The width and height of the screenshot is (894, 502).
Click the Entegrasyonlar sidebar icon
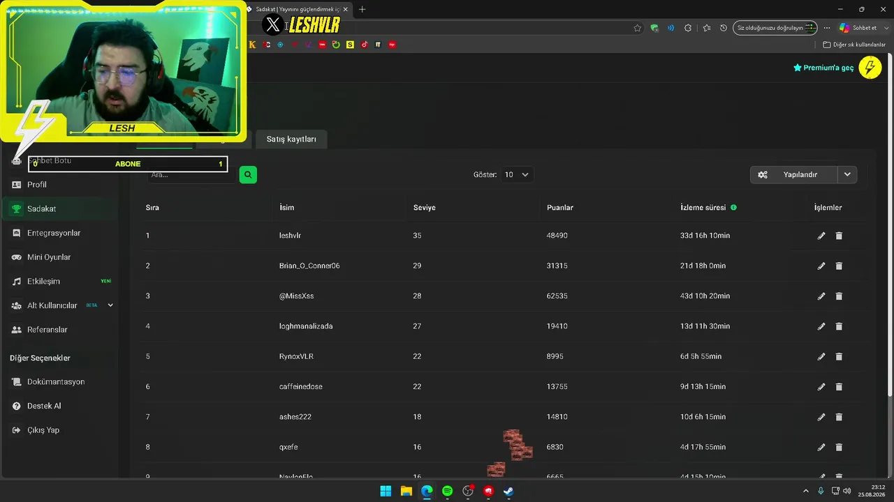(x=17, y=233)
